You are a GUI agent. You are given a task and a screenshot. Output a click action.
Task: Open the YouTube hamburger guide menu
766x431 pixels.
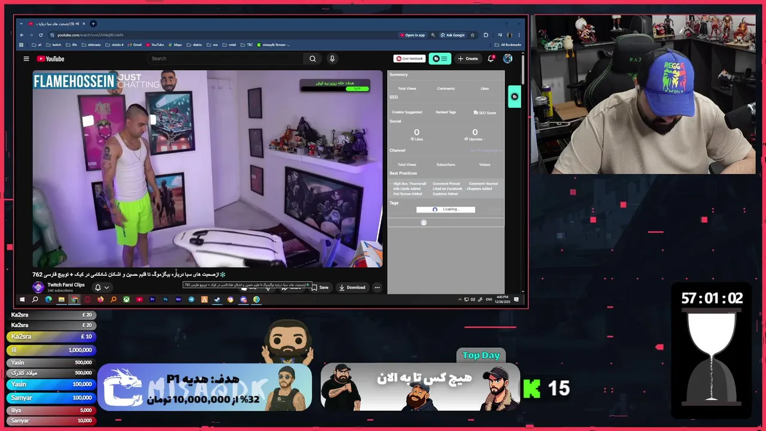click(26, 59)
